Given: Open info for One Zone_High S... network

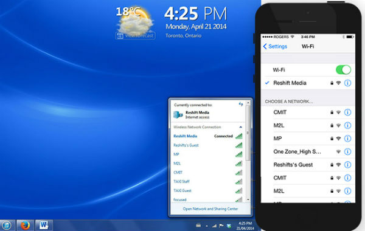Looking at the screenshot, I should pyautogui.click(x=347, y=152).
